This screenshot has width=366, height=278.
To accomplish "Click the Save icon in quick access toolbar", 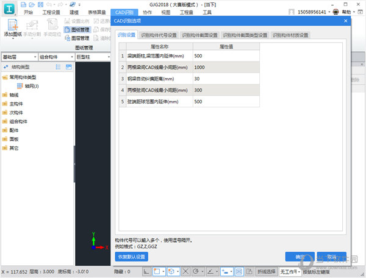I will 41,4.
